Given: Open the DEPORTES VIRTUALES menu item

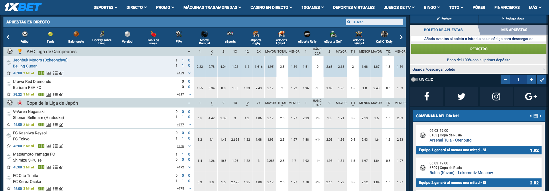Looking at the screenshot, I should click(354, 7).
